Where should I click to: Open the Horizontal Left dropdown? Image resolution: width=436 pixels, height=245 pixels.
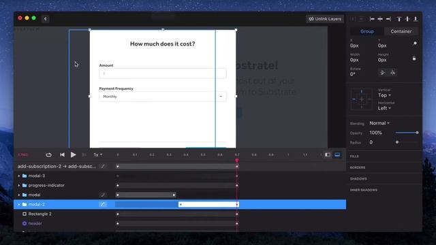click(384, 108)
